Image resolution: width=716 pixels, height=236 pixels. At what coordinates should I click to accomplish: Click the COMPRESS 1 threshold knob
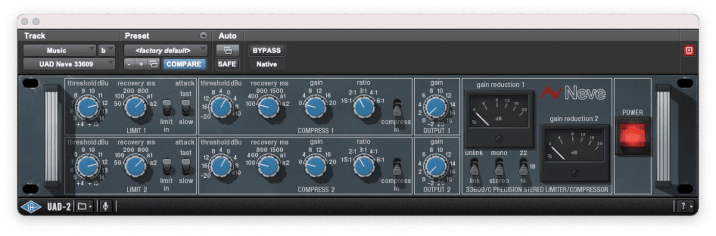221,108
